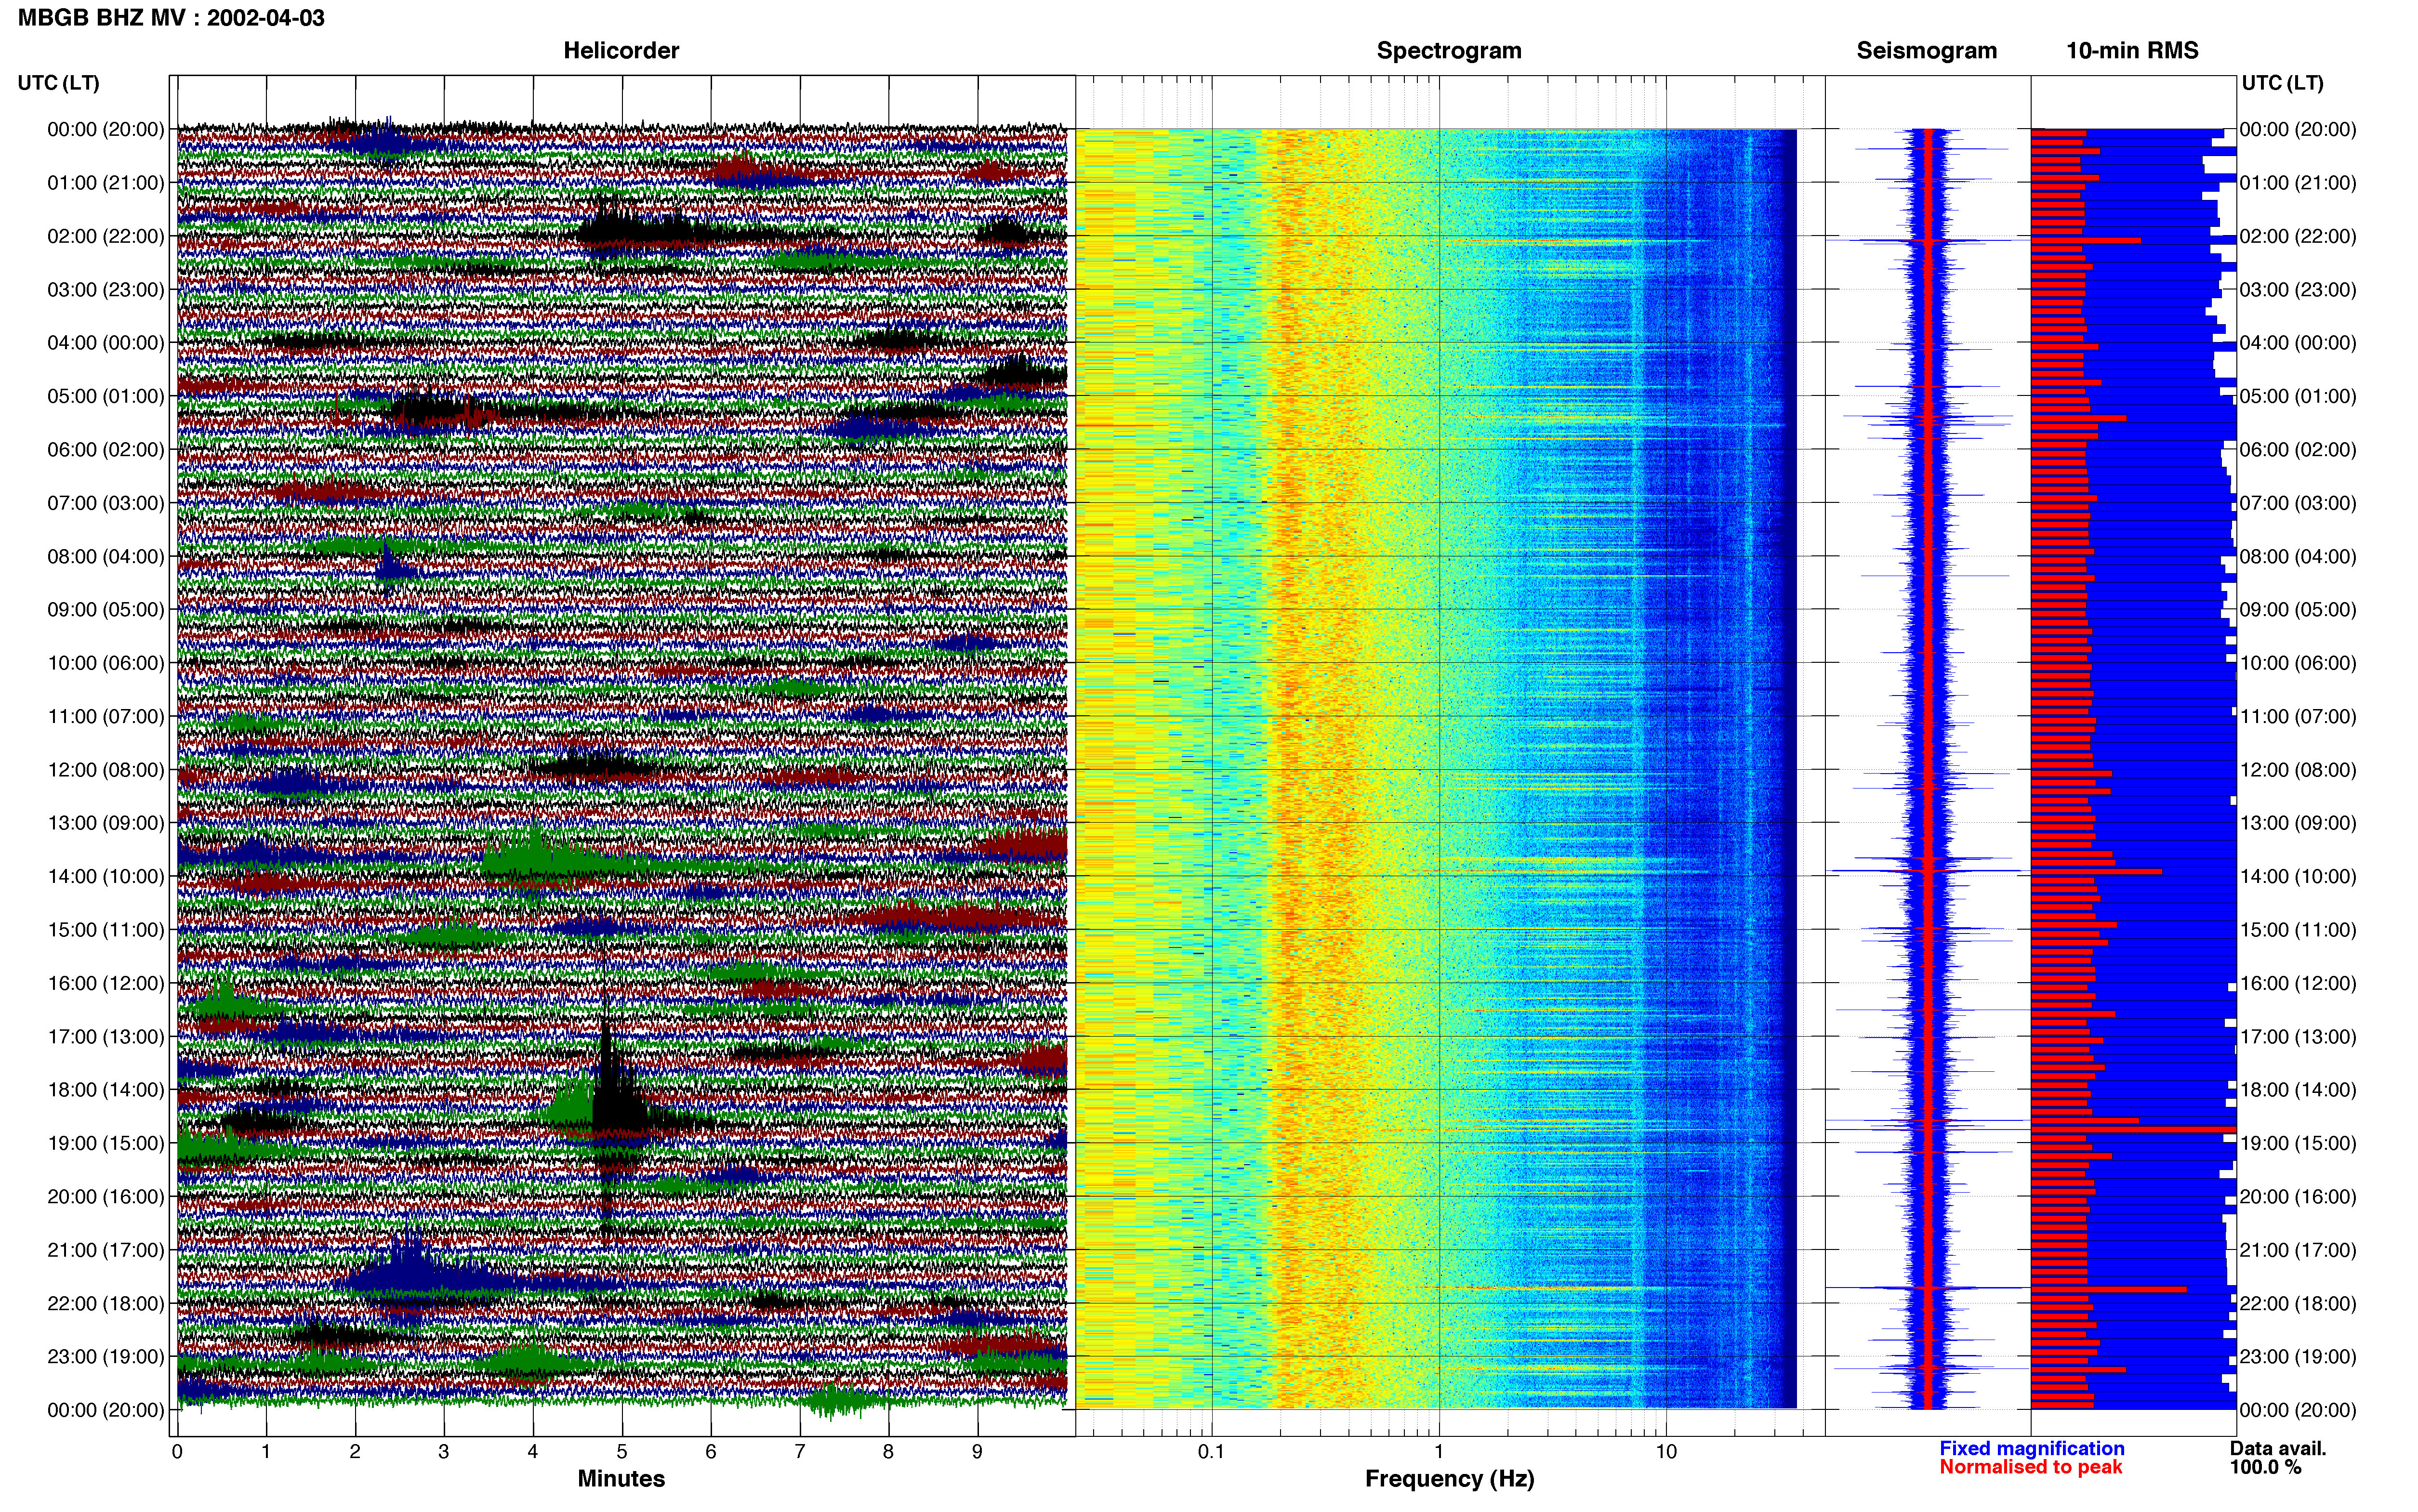
Task: Click left time label '22:00 (18:00)'
Action: pyautogui.click(x=106, y=1303)
